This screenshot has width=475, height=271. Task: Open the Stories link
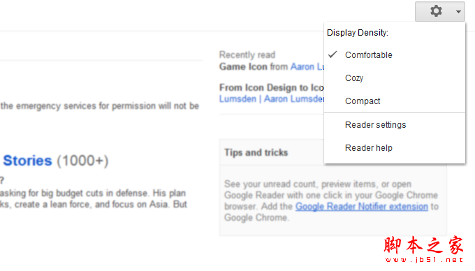tap(27, 161)
